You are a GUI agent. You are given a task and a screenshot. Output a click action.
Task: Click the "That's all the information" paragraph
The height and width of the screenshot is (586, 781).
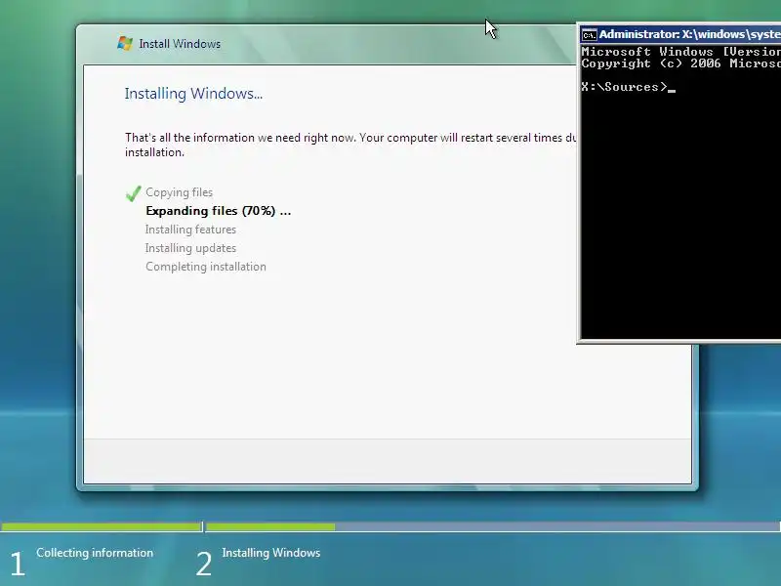point(350,145)
